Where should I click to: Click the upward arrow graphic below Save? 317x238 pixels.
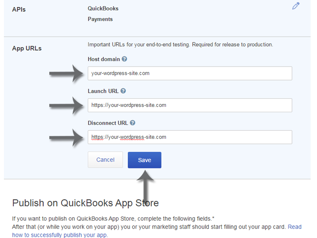pos(145,181)
